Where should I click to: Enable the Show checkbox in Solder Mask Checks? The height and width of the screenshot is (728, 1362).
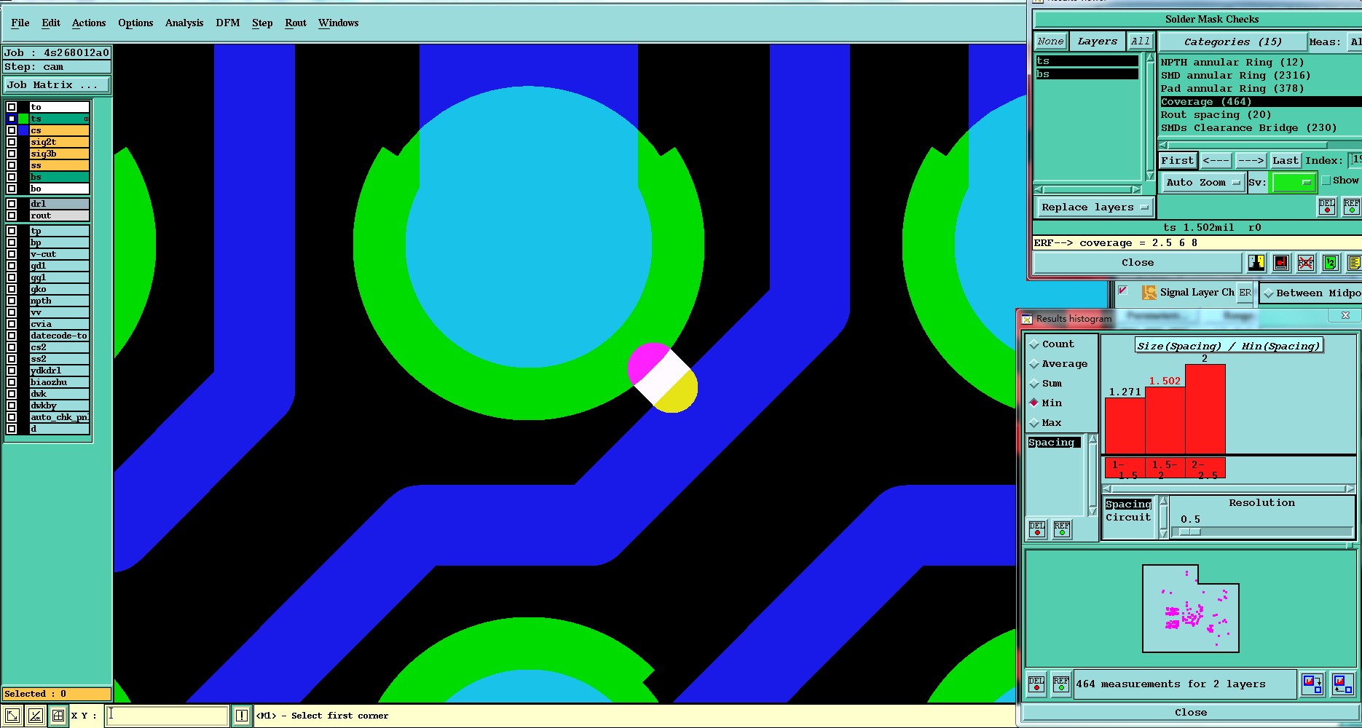(1326, 181)
